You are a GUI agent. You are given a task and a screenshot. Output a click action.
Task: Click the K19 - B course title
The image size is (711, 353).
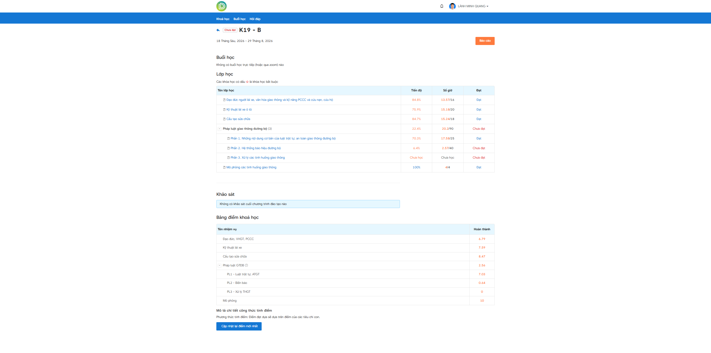(250, 30)
